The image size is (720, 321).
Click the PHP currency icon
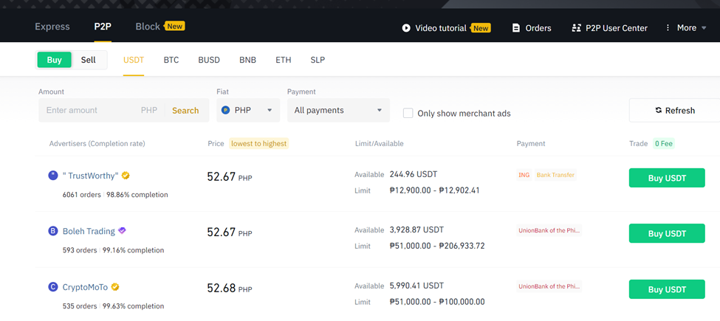225,110
